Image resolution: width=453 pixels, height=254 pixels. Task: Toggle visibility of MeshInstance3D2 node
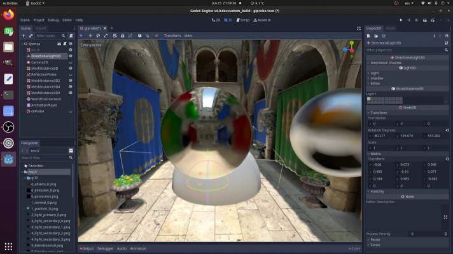71,81
